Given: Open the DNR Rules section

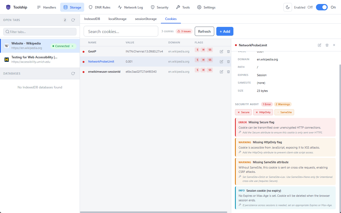Looking at the screenshot, I should click(99, 7).
